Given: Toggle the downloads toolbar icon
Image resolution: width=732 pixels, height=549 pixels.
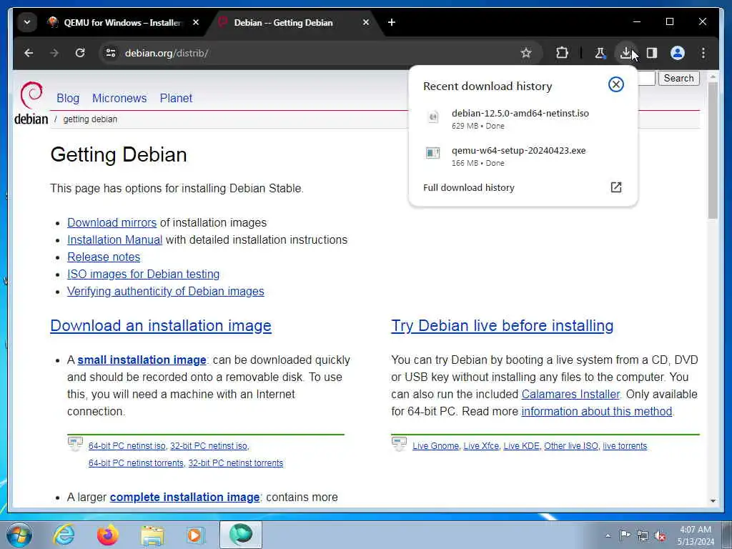Looking at the screenshot, I should 625,53.
